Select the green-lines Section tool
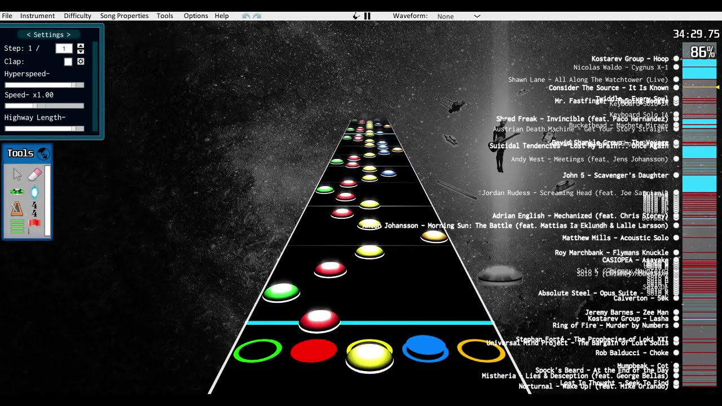 (17, 226)
